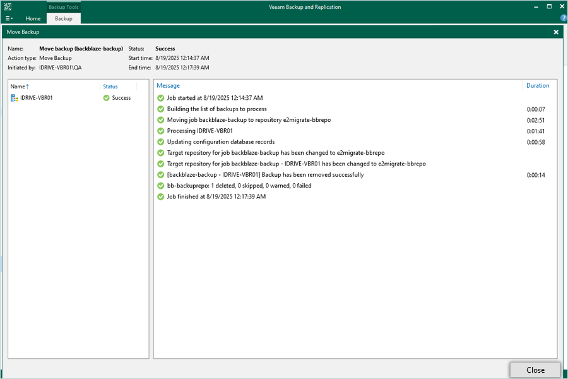Maximize the Veeam Backup and Replication window
Image resolution: width=568 pixels, height=379 pixels.
pos(549,6)
